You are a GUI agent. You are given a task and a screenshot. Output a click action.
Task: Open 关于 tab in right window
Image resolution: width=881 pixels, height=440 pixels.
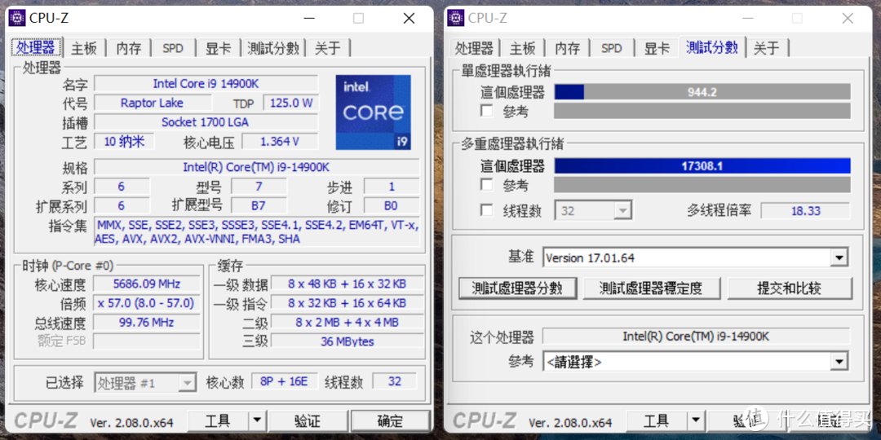pos(767,48)
